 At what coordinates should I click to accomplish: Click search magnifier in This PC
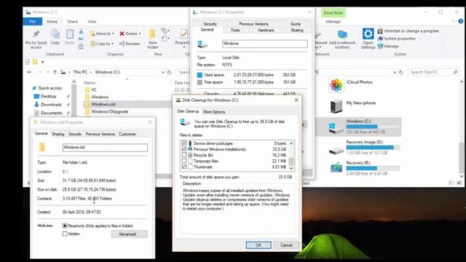(x=455, y=72)
